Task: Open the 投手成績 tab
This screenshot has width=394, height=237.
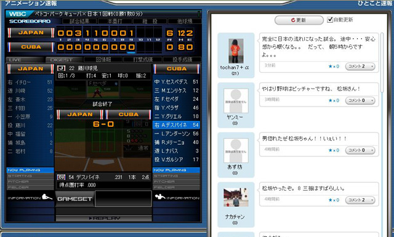Action: (x=182, y=60)
